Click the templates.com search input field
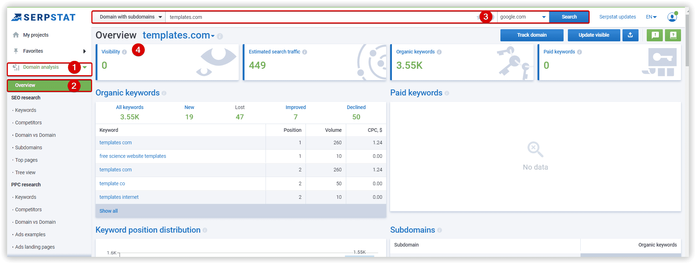The width and height of the screenshot is (696, 264). tap(321, 17)
